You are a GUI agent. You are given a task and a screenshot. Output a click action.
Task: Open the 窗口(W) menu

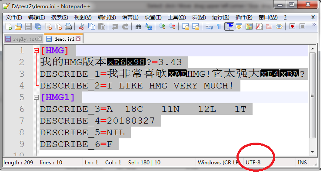click(x=268, y=17)
